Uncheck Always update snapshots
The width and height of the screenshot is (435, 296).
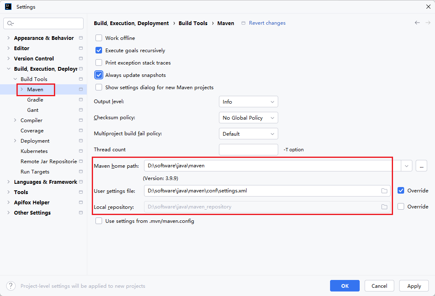pos(99,75)
